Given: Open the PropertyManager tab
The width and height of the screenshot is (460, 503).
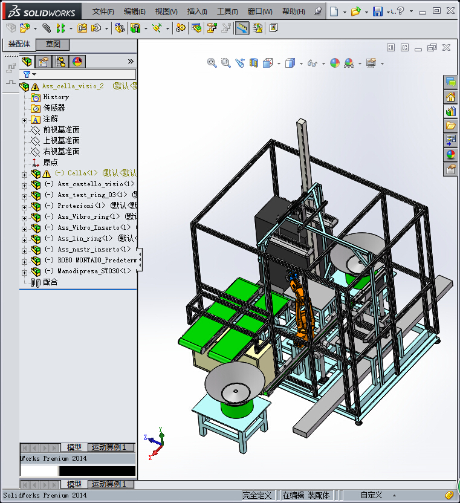Looking at the screenshot, I should tap(44, 61).
